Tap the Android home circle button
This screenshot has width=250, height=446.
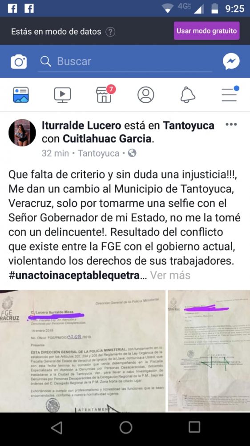(125, 428)
